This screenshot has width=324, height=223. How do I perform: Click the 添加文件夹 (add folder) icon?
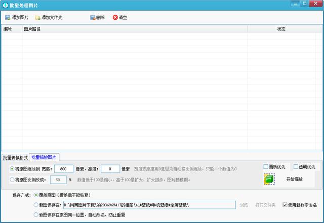coord(37,18)
